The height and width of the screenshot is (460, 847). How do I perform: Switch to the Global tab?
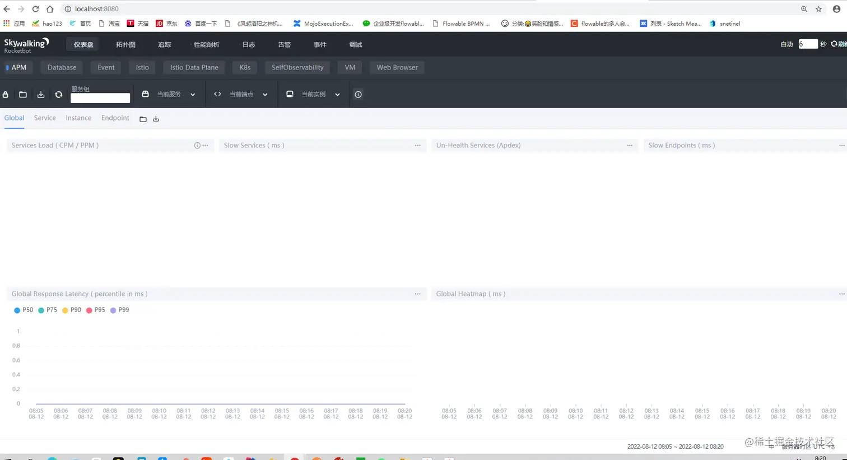point(14,118)
